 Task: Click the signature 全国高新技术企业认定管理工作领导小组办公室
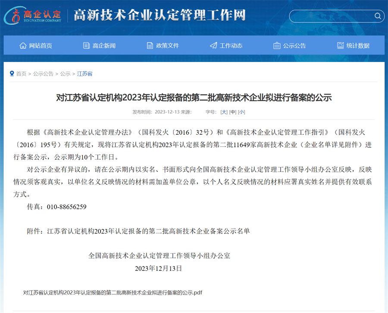(x=160, y=256)
